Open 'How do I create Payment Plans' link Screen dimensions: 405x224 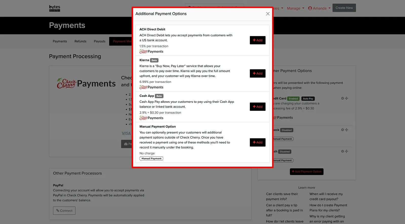328,208
